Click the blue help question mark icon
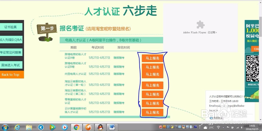 195,127
